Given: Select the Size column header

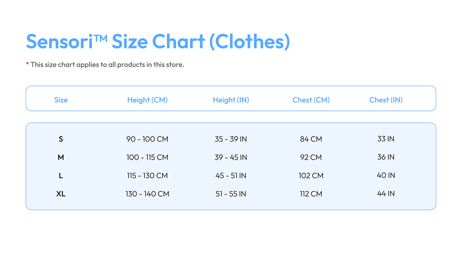Looking at the screenshot, I should pos(61,100).
